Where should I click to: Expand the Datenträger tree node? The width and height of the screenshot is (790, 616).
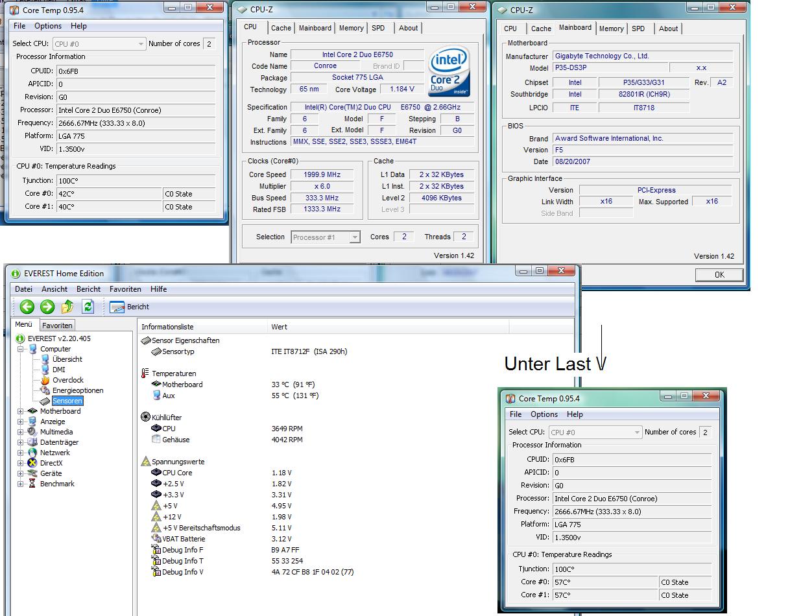click(21, 442)
